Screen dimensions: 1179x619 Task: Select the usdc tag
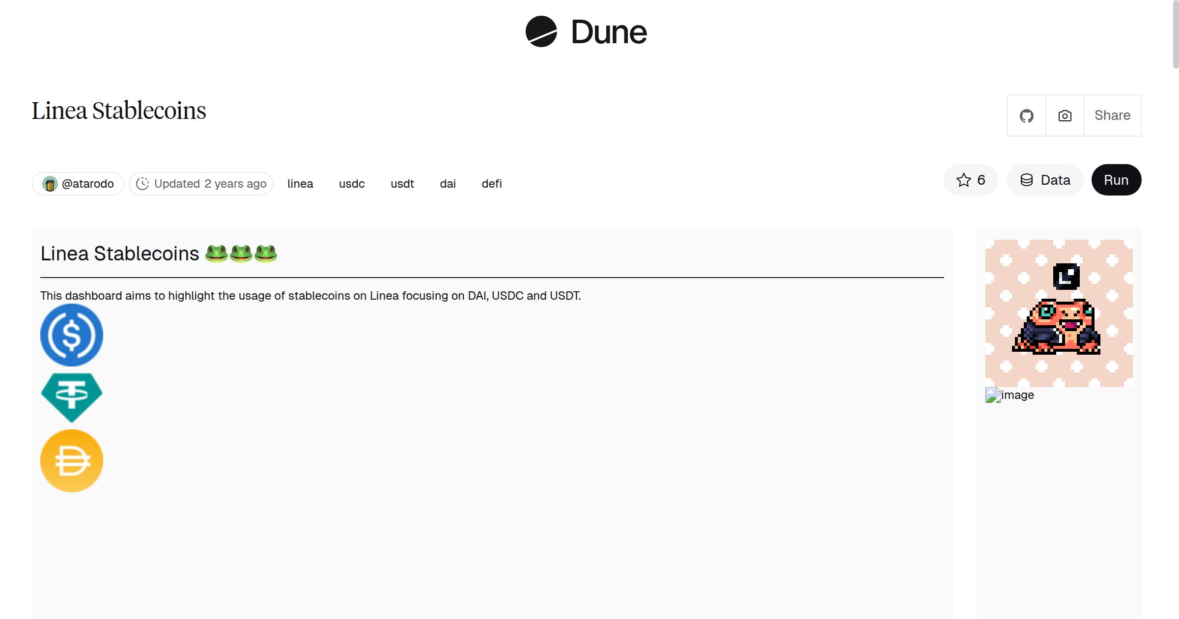point(352,184)
